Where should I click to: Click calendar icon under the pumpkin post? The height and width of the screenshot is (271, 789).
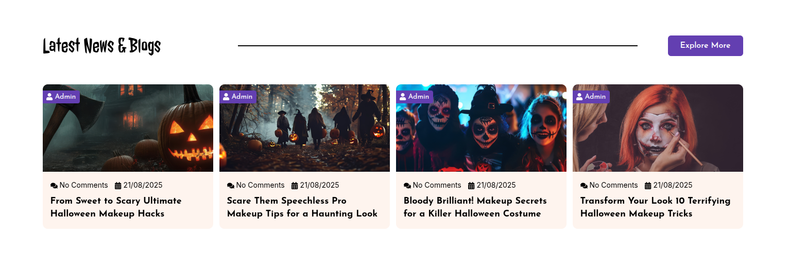(x=118, y=186)
